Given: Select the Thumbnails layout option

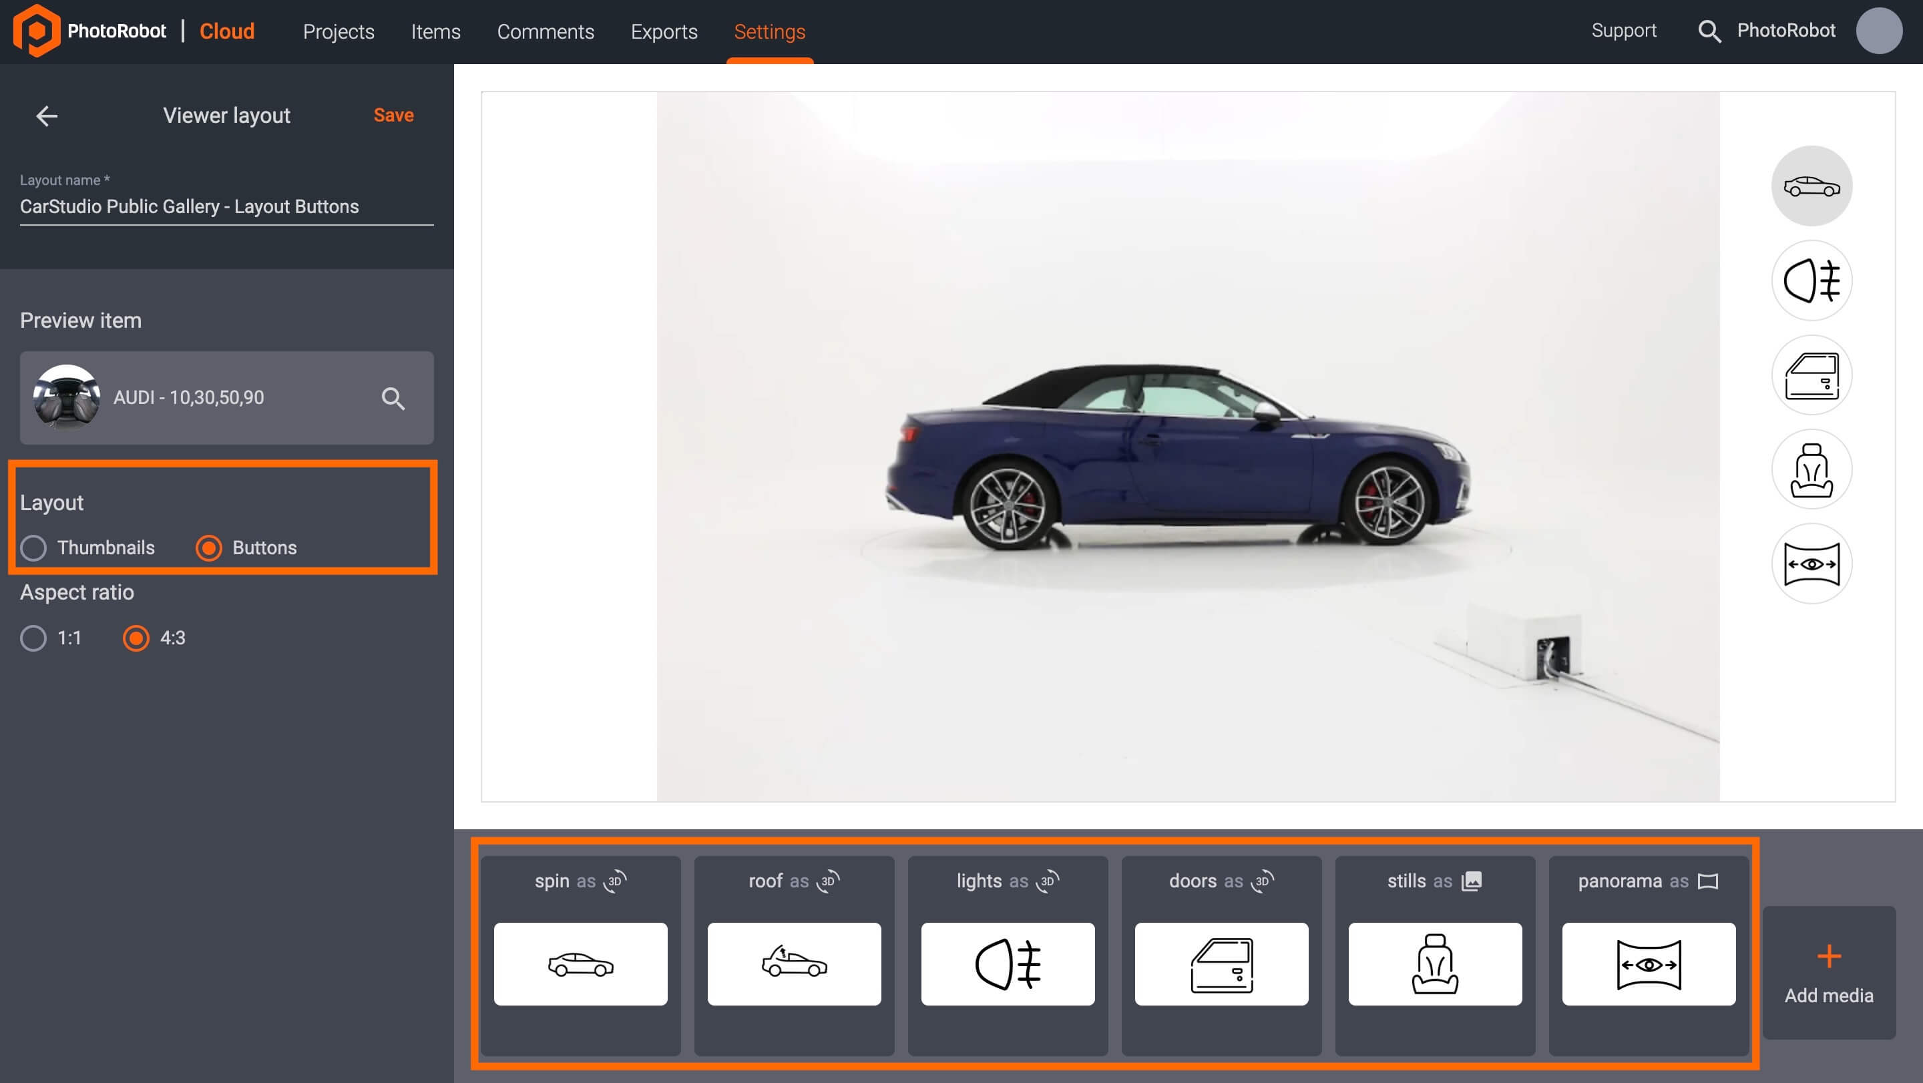Looking at the screenshot, I should pyautogui.click(x=33, y=547).
